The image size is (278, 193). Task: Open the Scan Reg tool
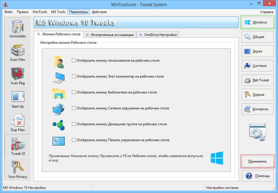pos(17,78)
